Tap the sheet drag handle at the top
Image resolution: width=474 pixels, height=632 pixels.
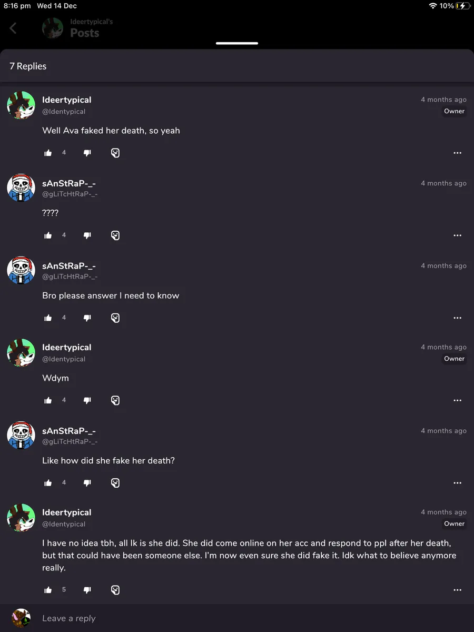237,43
